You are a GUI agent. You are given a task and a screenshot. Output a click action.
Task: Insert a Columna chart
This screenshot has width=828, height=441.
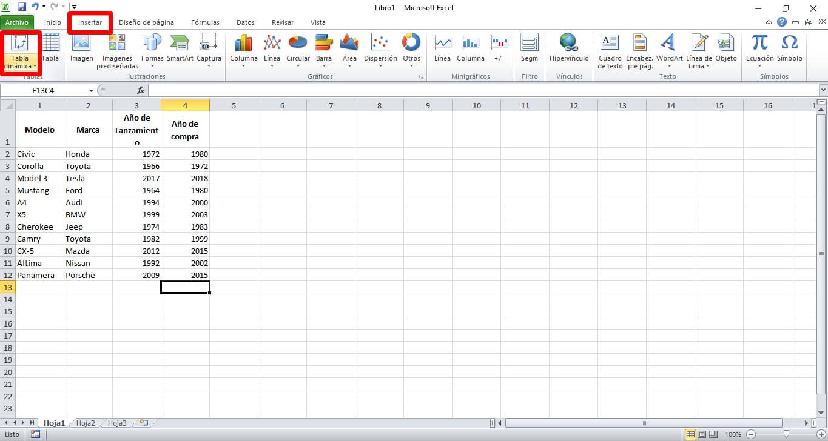pos(244,51)
